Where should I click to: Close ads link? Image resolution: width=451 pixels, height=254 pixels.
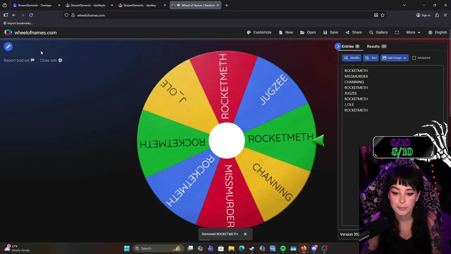[x=51, y=60]
